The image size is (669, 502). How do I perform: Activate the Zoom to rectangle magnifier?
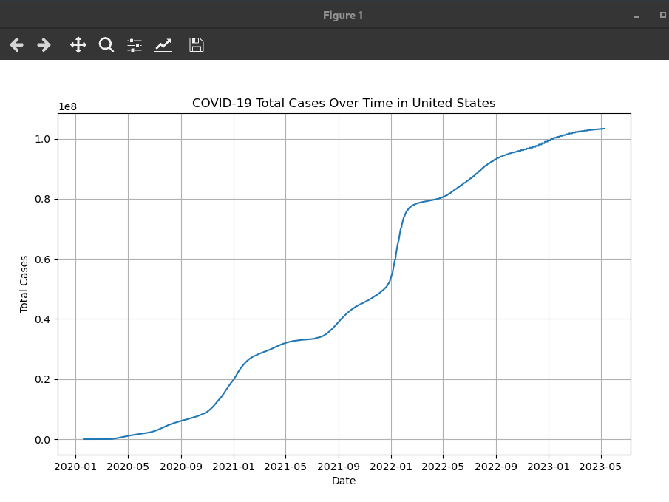[x=106, y=45]
